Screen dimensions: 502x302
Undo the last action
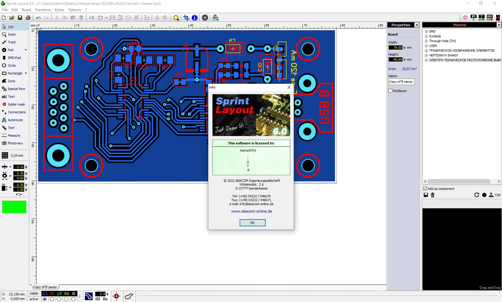[39, 18]
